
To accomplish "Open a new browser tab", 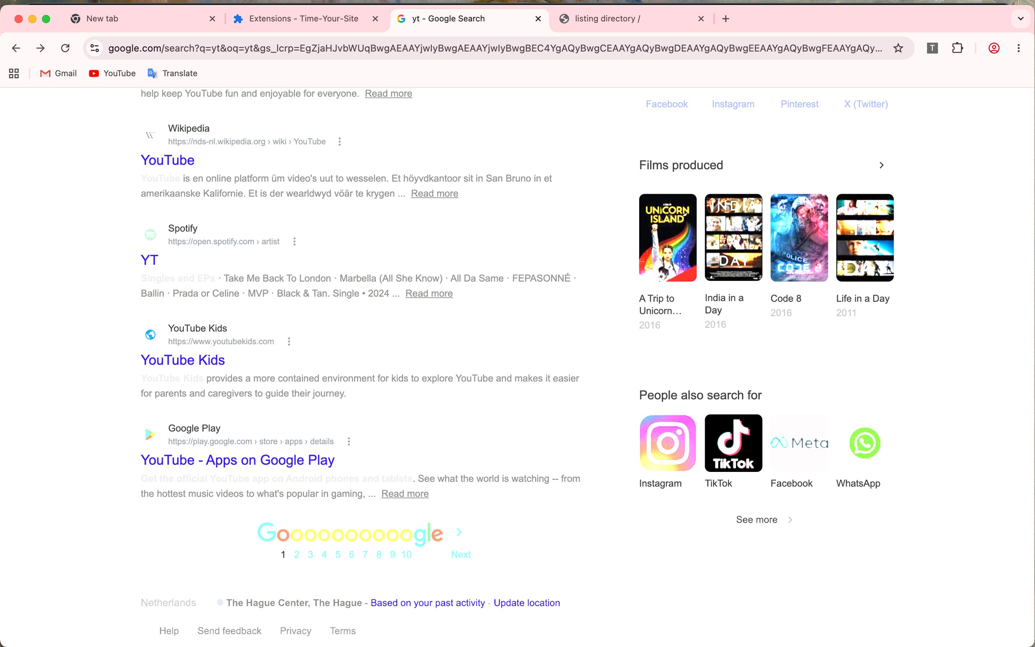I will click(726, 19).
